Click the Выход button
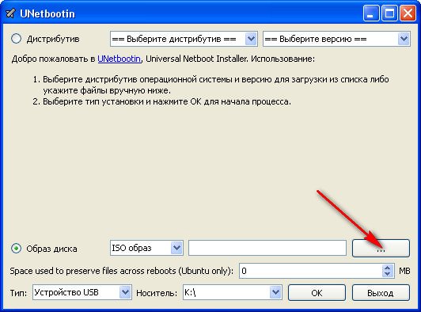421x312 pixels. pyautogui.click(x=381, y=293)
